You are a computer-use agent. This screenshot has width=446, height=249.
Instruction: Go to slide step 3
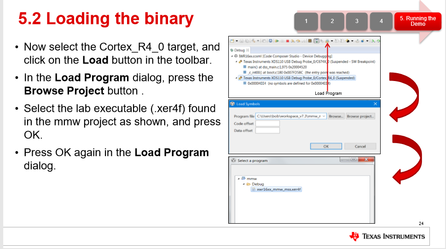[357, 21]
